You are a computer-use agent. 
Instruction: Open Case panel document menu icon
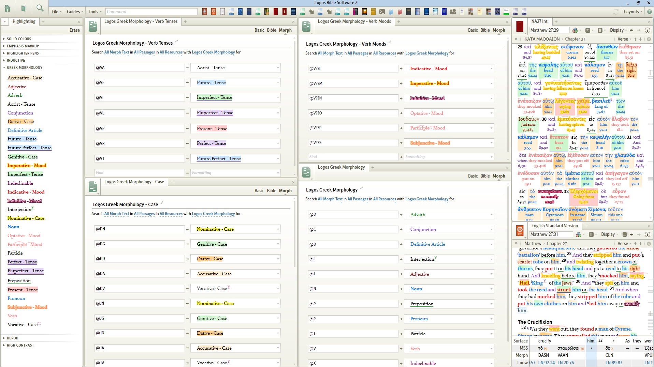pos(93,187)
